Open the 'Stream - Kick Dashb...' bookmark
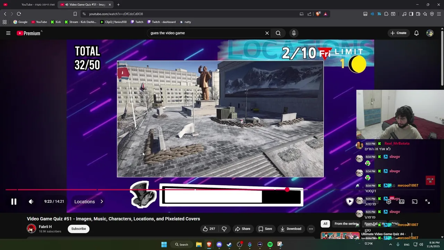Image resolution: width=444 pixels, height=250 pixels. click(x=80, y=22)
